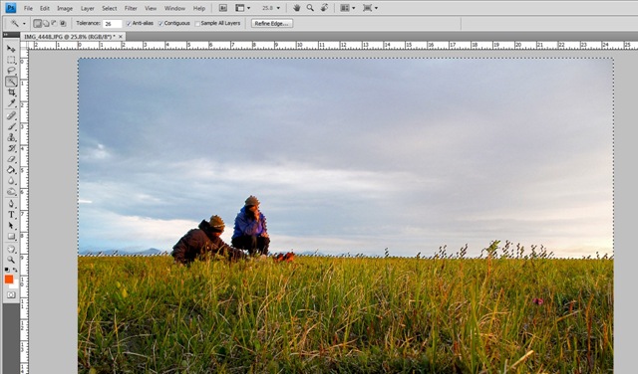Click the Photoshop logo icon
The width and height of the screenshot is (638, 374).
point(11,8)
